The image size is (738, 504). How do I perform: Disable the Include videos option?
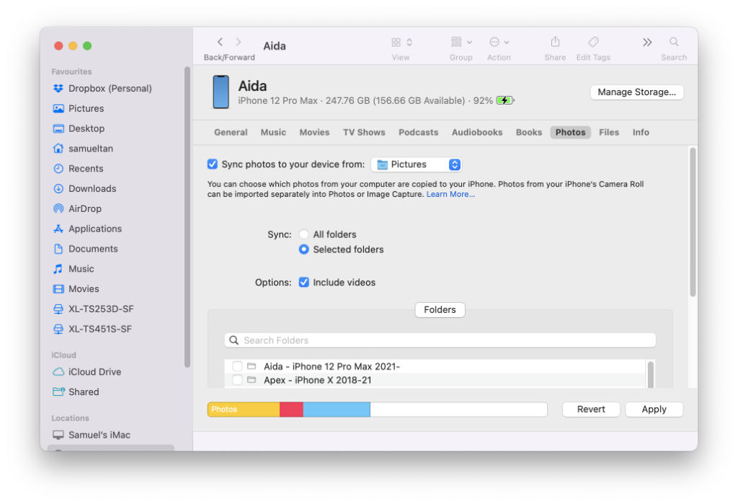304,283
